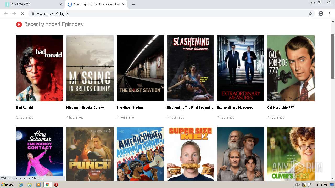Bookmark this page with the star icon
This screenshot has height=188, width=335.
click(310, 14)
